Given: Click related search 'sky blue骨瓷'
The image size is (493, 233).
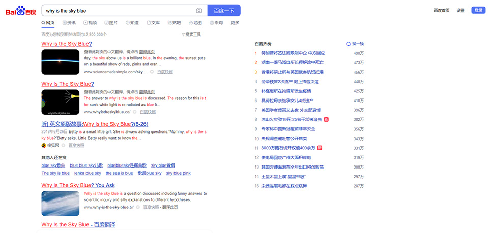Looking at the screenshot, I should [x=163, y=165].
